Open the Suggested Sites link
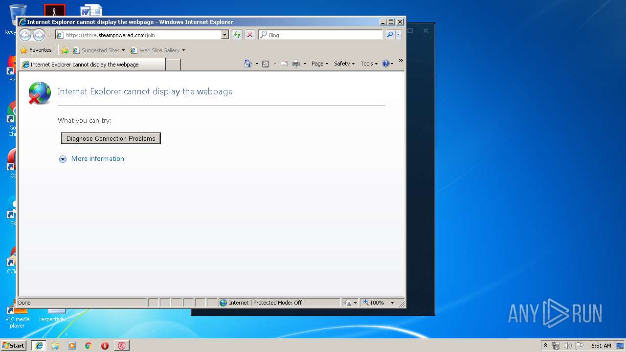The image size is (626, 352). tap(96, 50)
